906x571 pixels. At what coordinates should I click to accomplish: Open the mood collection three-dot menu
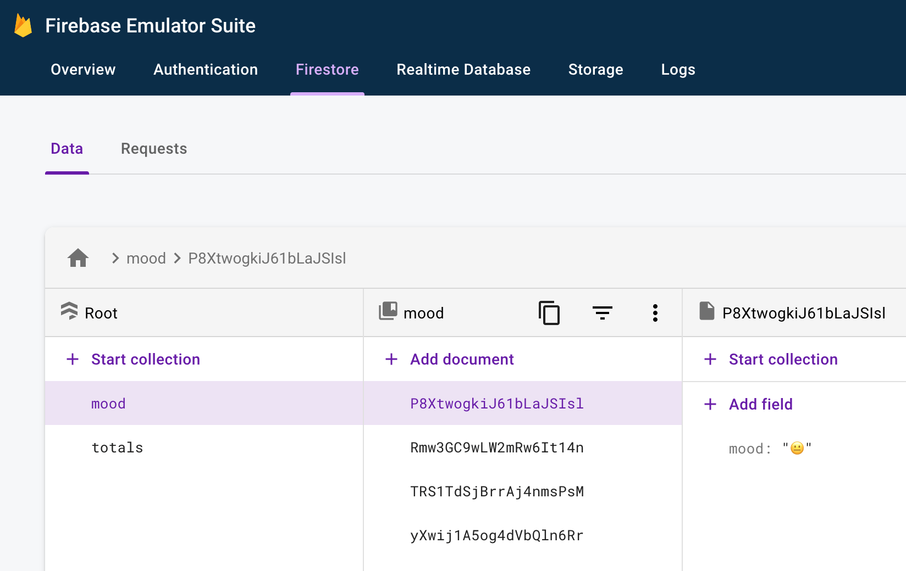pos(655,313)
